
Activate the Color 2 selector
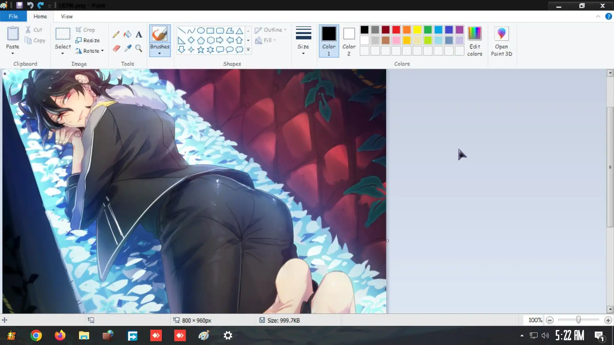[x=349, y=41]
